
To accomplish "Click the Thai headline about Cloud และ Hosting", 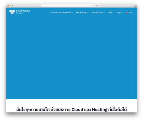I will point(71,110).
